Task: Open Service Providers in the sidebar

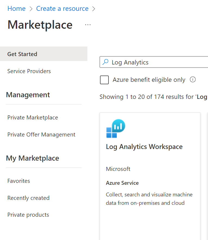Action: (x=29, y=71)
